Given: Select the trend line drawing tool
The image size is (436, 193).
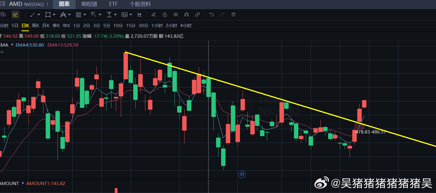Looking at the screenshot, I should click(33, 14).
